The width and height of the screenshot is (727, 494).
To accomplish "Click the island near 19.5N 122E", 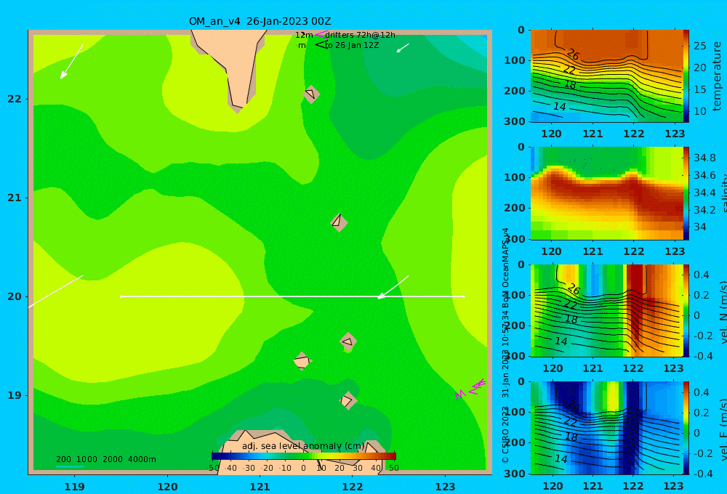I will tap(348, 341).
